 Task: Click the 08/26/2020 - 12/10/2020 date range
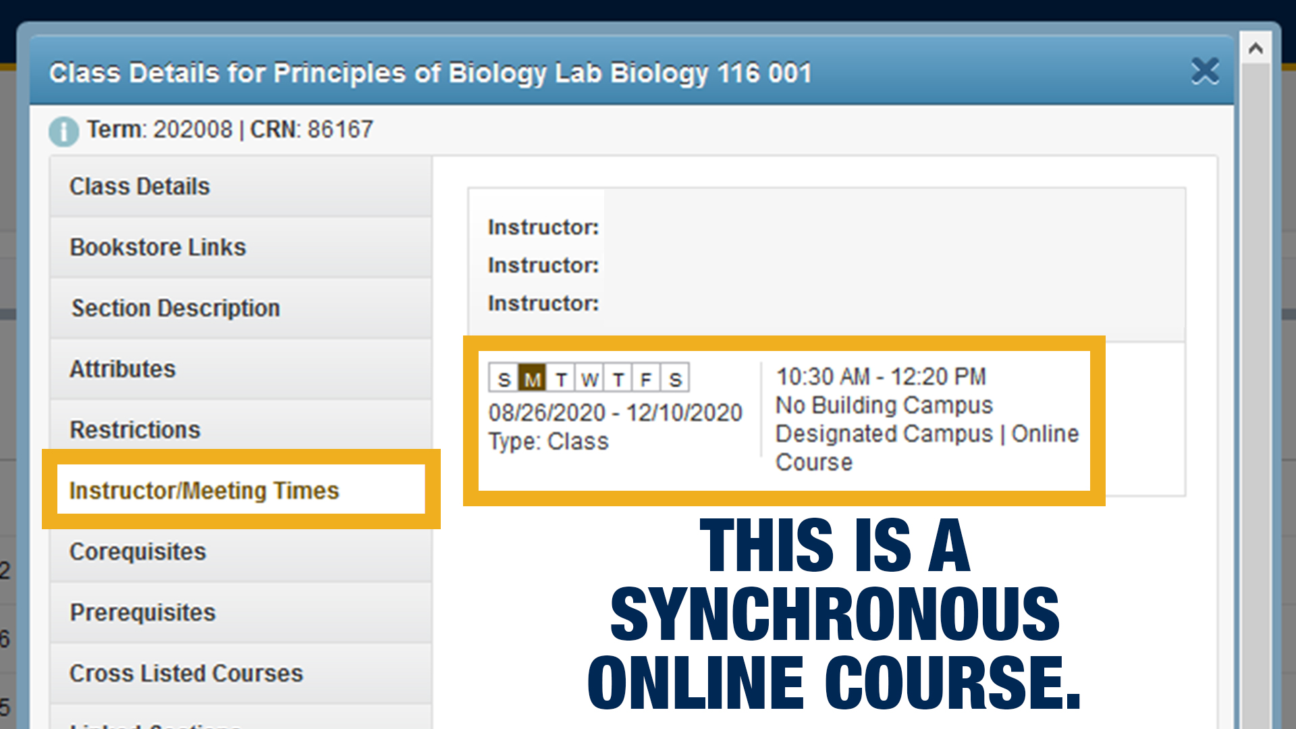pos(615,412)
